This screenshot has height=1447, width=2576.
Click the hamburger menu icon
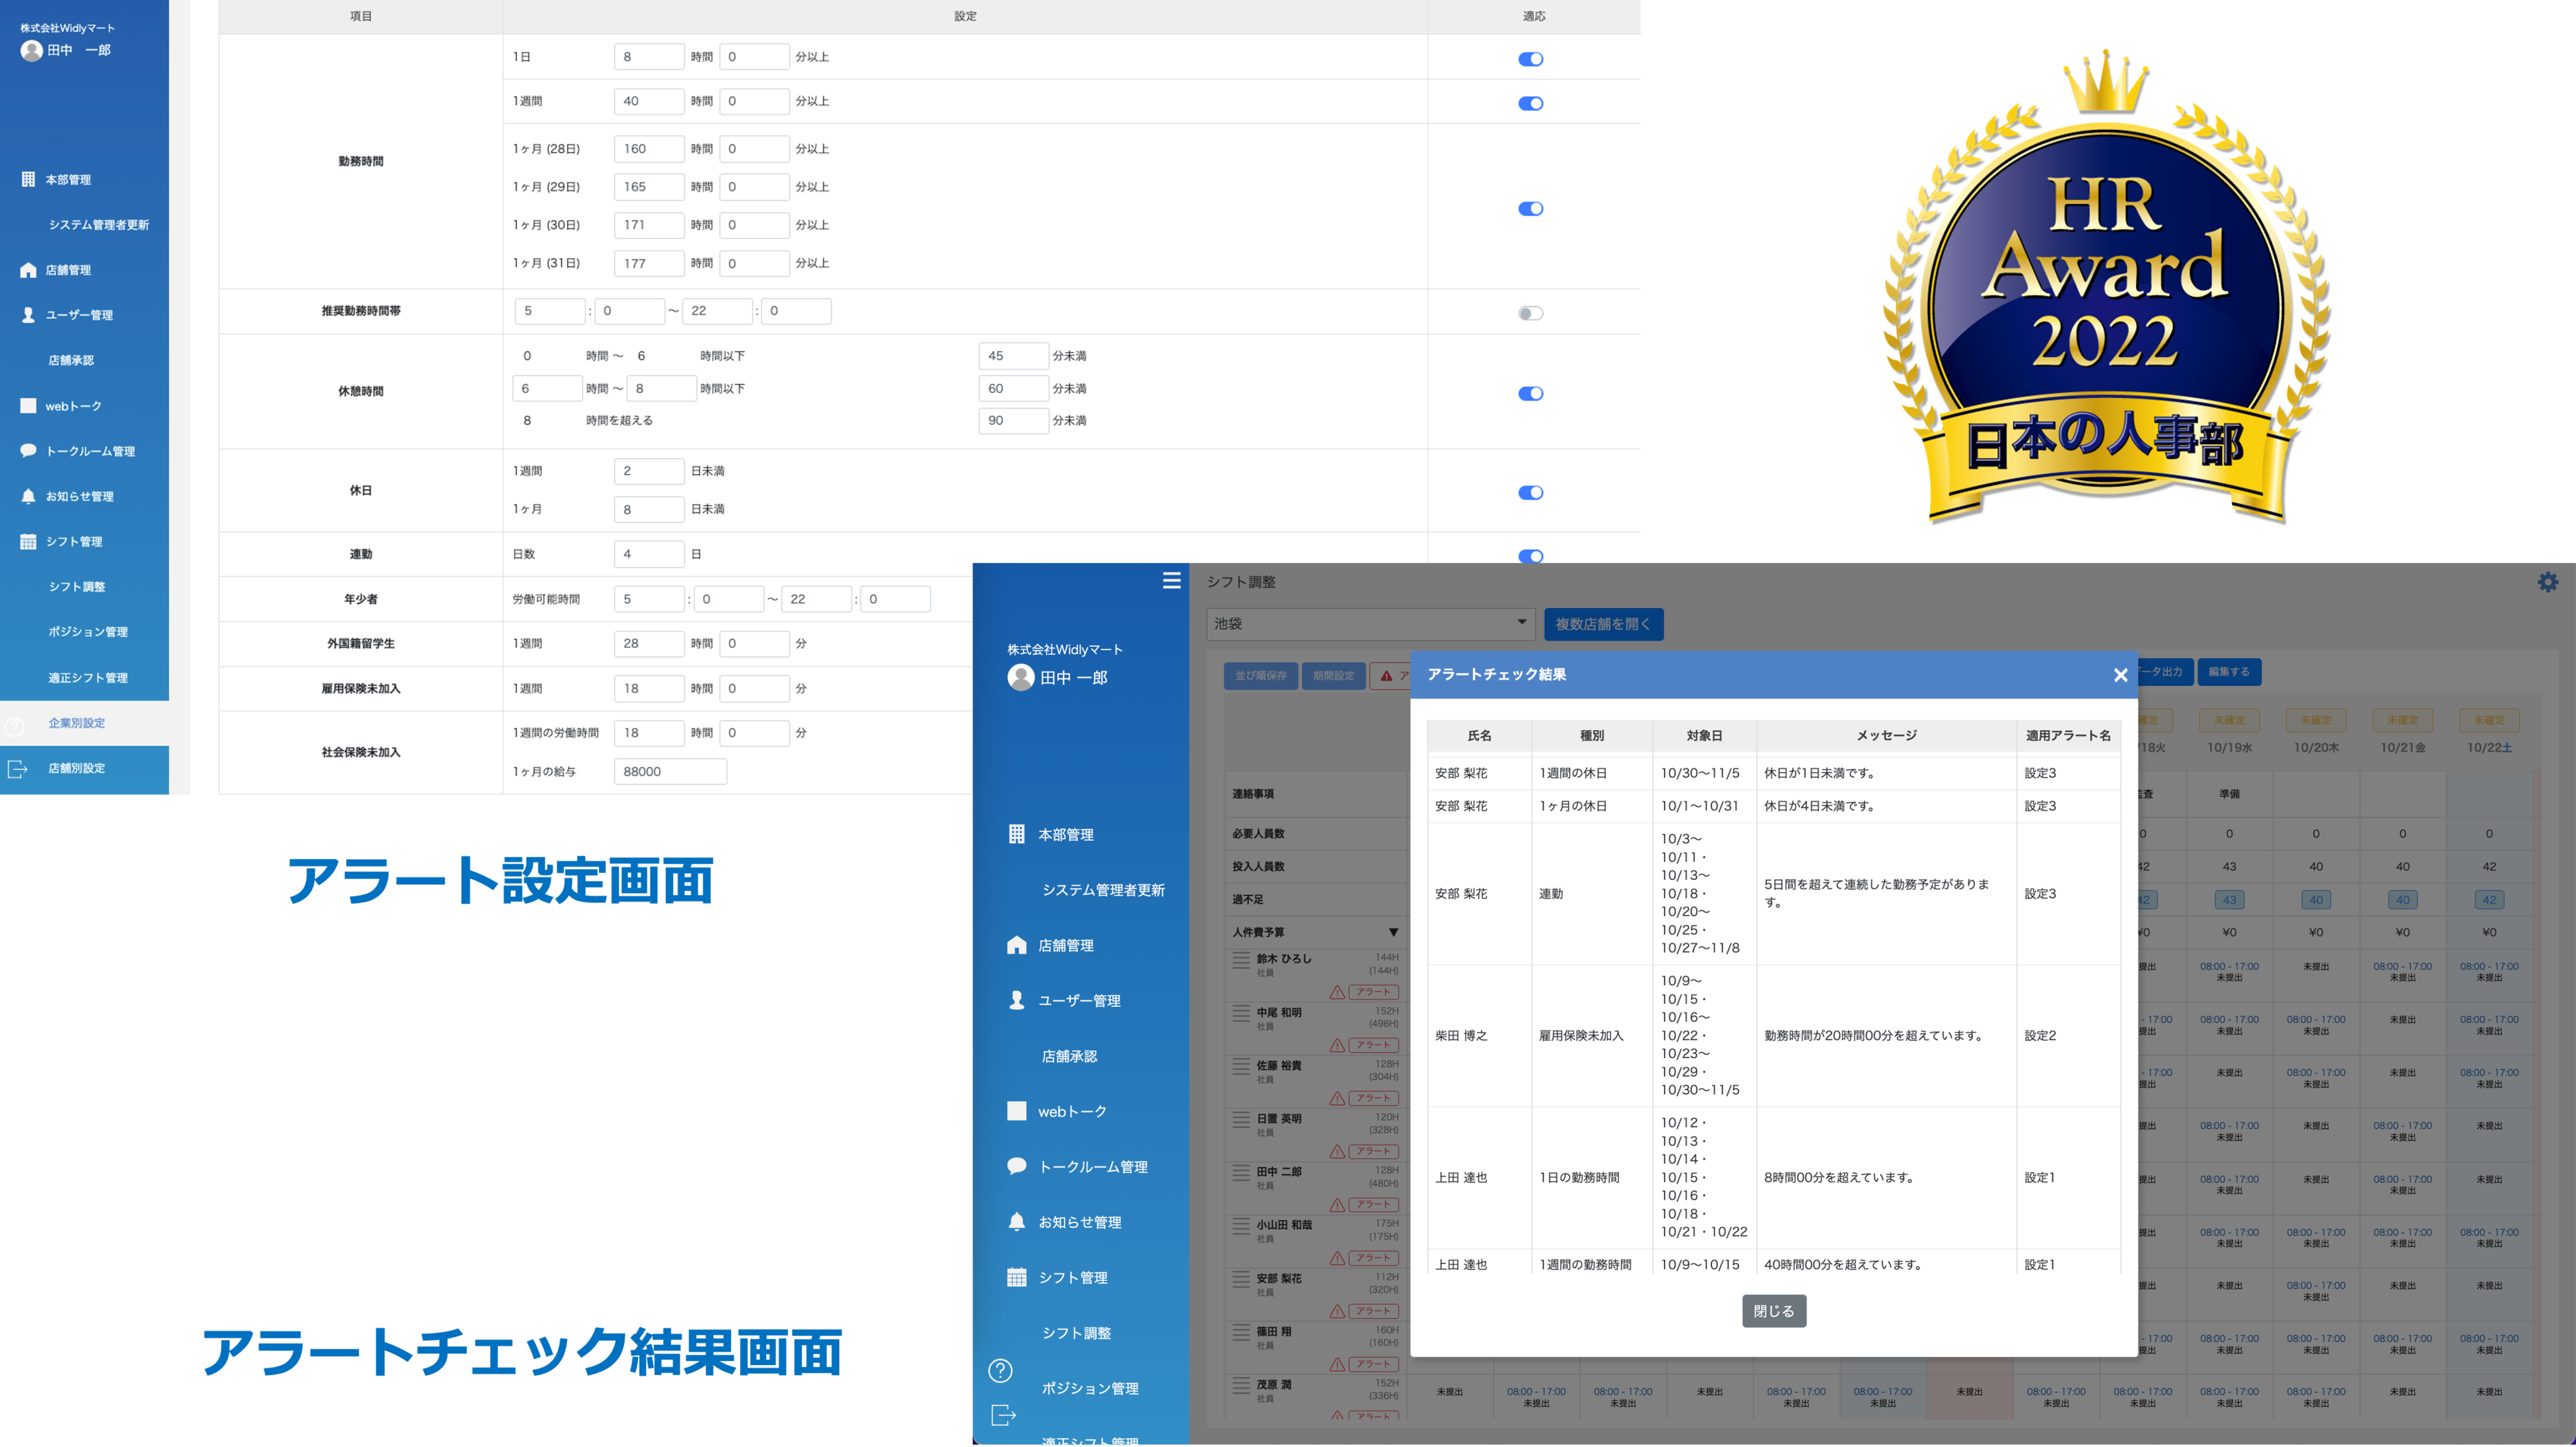coord(1171,581)
